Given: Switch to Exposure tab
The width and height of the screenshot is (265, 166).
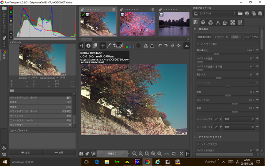Looking at the screenshot, I should point(196,22).
